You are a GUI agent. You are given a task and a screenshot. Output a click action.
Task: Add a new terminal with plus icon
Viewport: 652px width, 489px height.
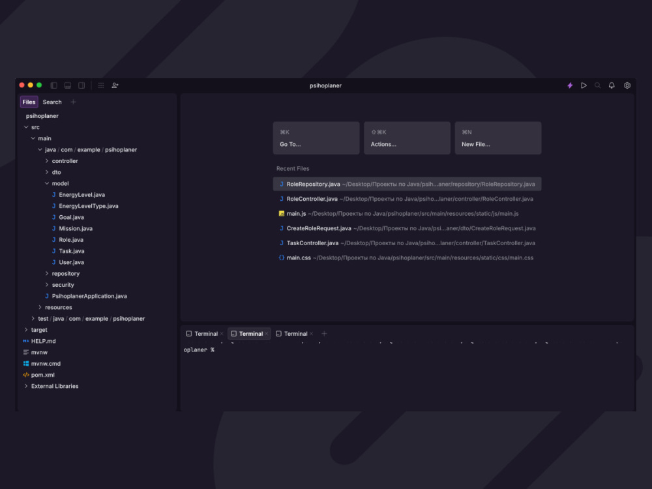click(x=324, y=333)
